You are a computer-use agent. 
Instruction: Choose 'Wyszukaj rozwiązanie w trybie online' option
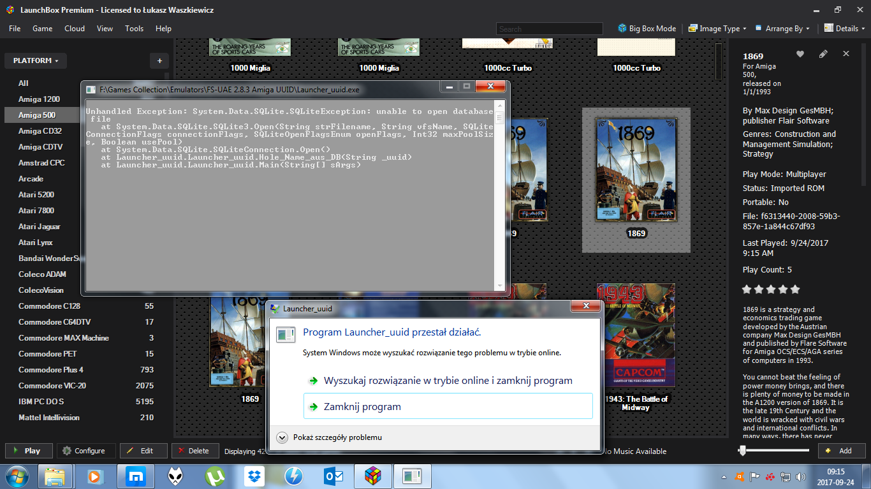click(448, 381)
